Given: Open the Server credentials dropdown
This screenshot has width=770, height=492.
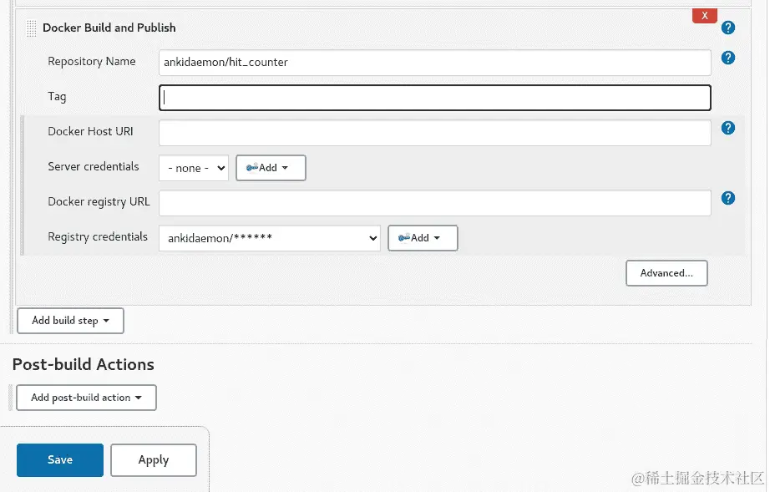Looking at the screenshot, I should tap(194, 168).
